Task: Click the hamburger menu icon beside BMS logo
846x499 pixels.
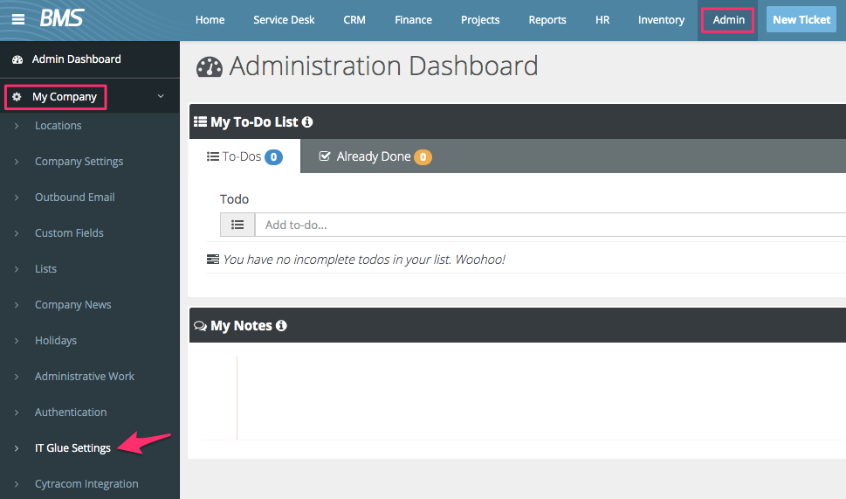Action: (x=18, y=19)
